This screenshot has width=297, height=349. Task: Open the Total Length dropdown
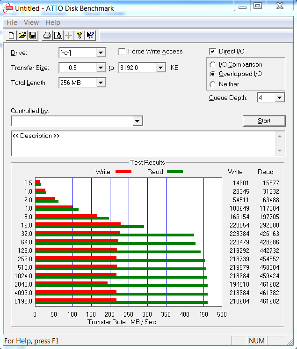(x=101, y=83)
